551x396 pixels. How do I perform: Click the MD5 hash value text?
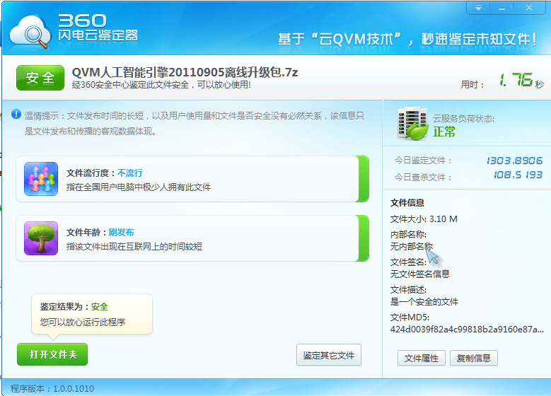(467, 330)
